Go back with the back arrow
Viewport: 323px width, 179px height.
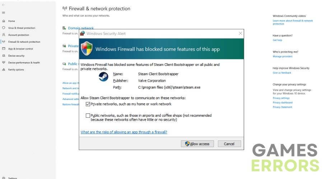[3, 5]
